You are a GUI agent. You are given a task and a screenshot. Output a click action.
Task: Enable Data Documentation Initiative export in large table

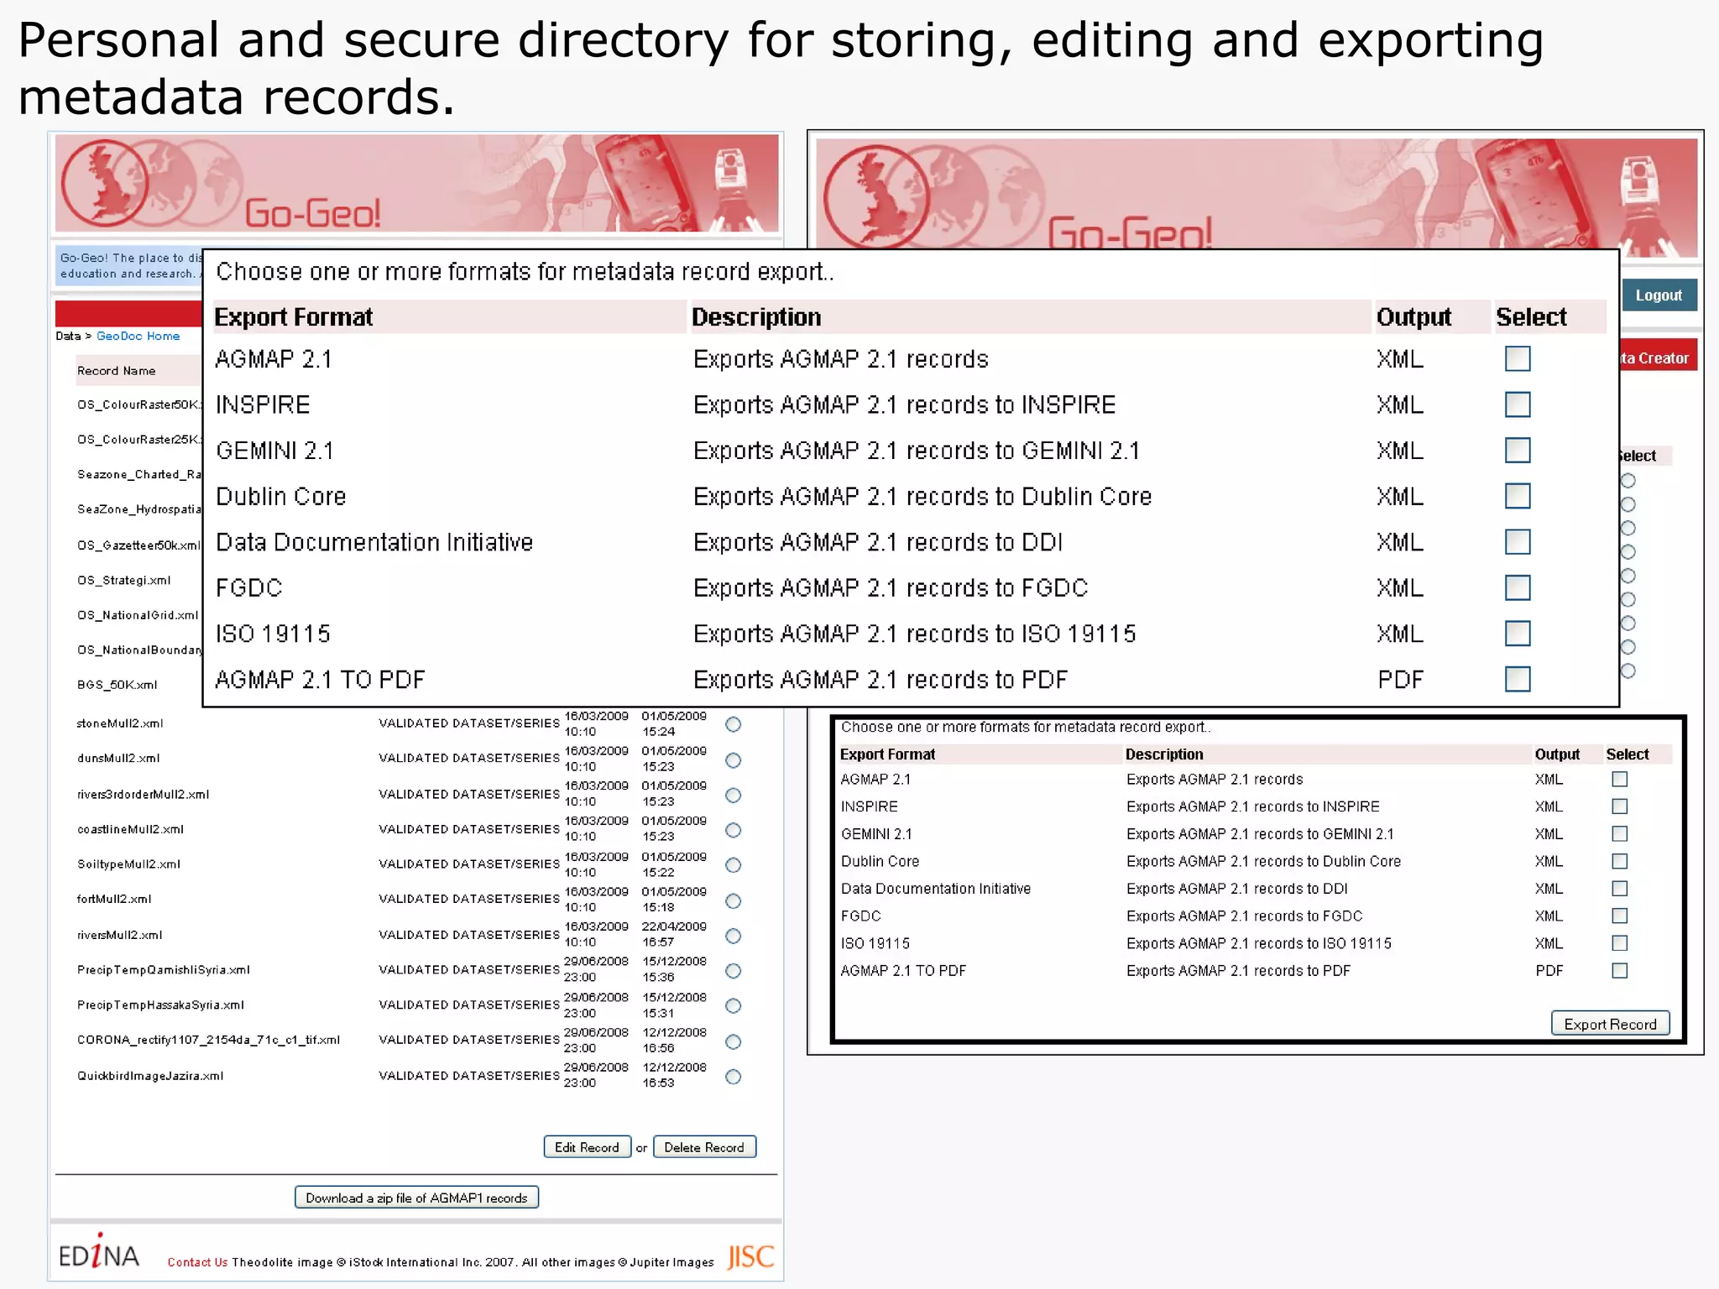1518,542
